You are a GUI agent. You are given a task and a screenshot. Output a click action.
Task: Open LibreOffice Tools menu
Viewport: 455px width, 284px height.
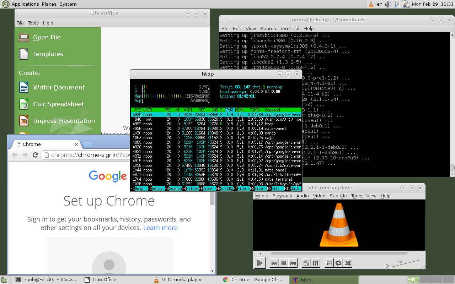tap(33, 23)
